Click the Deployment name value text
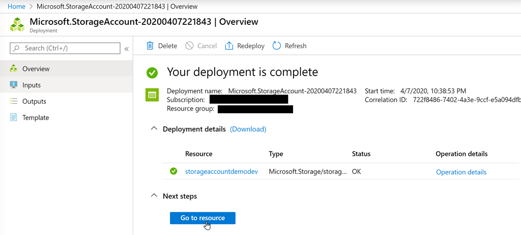The height and width of the screenshot is (235, 521). (x=293, y=91)
